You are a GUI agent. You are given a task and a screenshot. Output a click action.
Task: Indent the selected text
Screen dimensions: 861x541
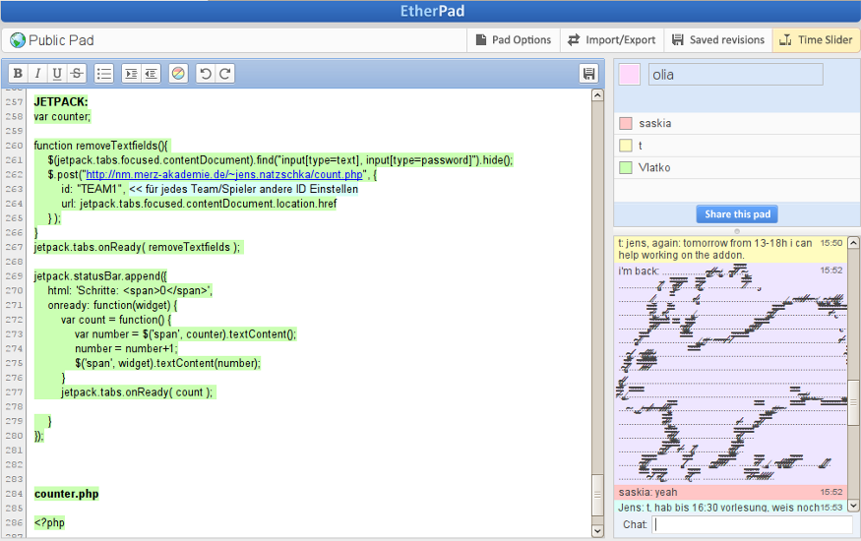pyautogui.click(x=131, y=73)
